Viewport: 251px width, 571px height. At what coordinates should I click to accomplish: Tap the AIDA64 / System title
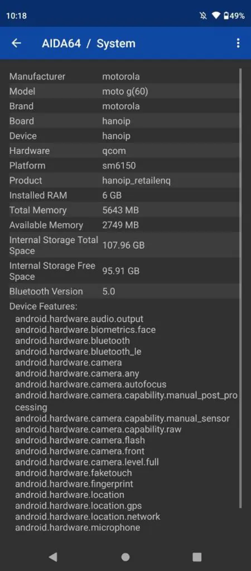[x=89, y=43]
